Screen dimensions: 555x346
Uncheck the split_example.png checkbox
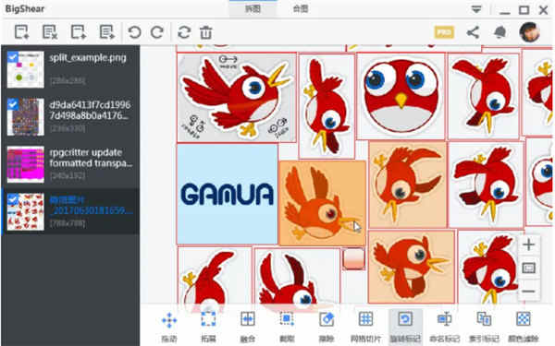(x=13, y=57)
